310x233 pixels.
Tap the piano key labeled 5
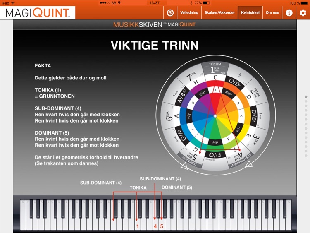(x=162, y=223)
